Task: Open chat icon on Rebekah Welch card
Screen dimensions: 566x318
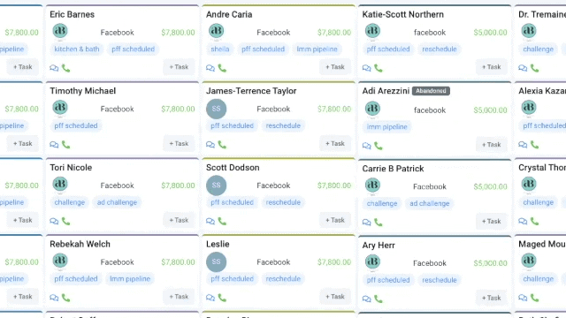Action: [54, 298]
